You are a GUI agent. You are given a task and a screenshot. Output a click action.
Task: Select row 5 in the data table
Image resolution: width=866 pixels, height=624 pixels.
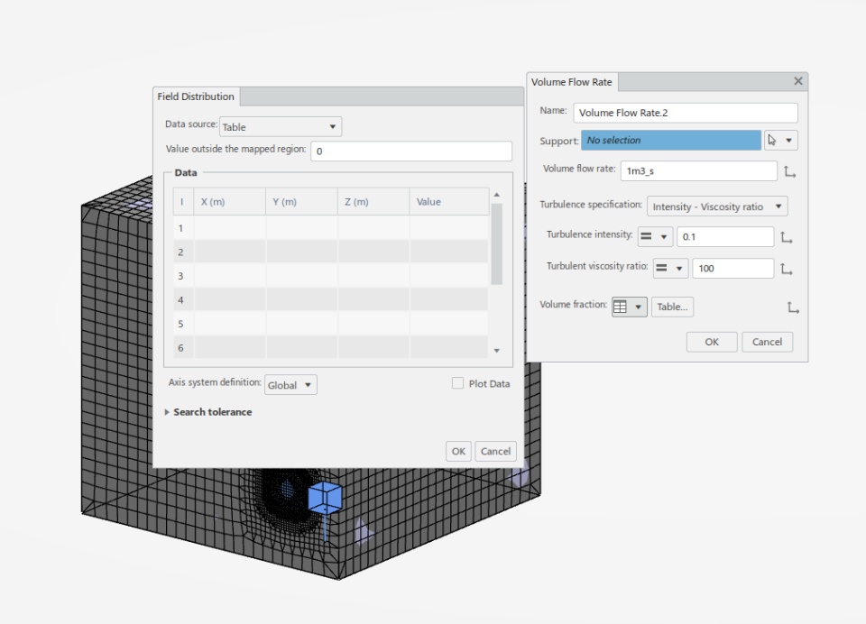[331, 324]
